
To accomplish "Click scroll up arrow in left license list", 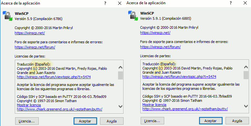I will coord(120,68).
